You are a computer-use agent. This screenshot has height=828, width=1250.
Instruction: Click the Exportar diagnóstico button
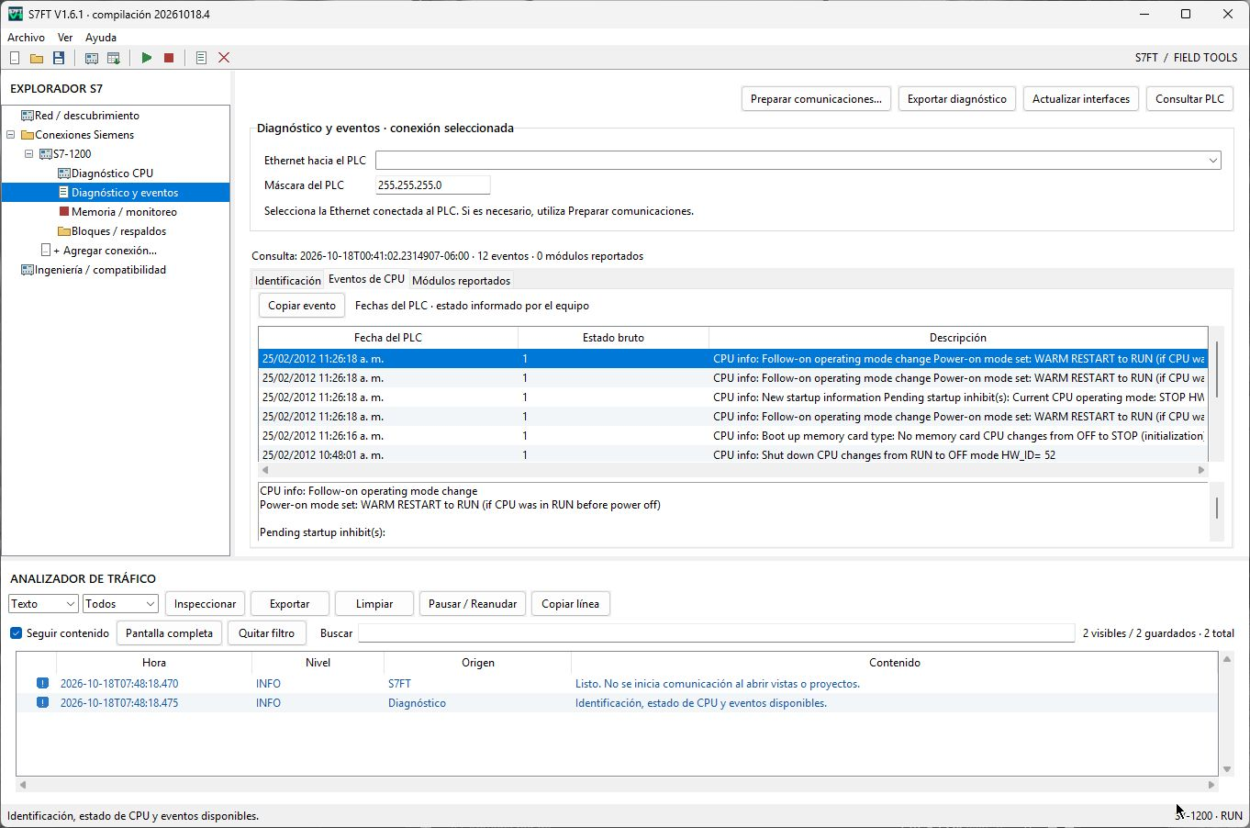(x=957, y=99)
